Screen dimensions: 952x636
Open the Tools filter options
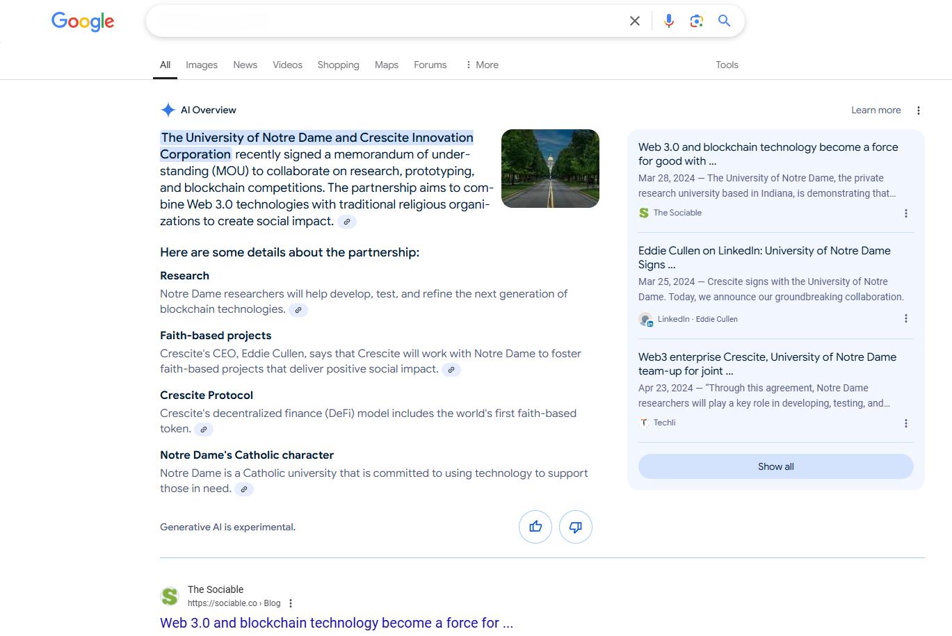click(x=727, y=65)
